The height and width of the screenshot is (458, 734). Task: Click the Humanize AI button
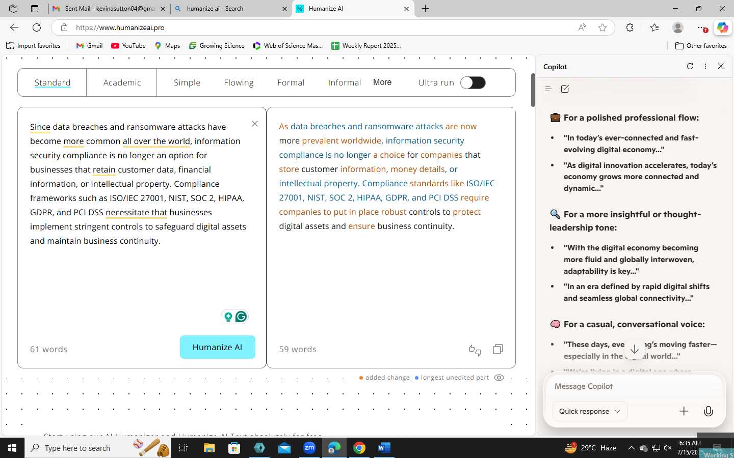(218, 347)
